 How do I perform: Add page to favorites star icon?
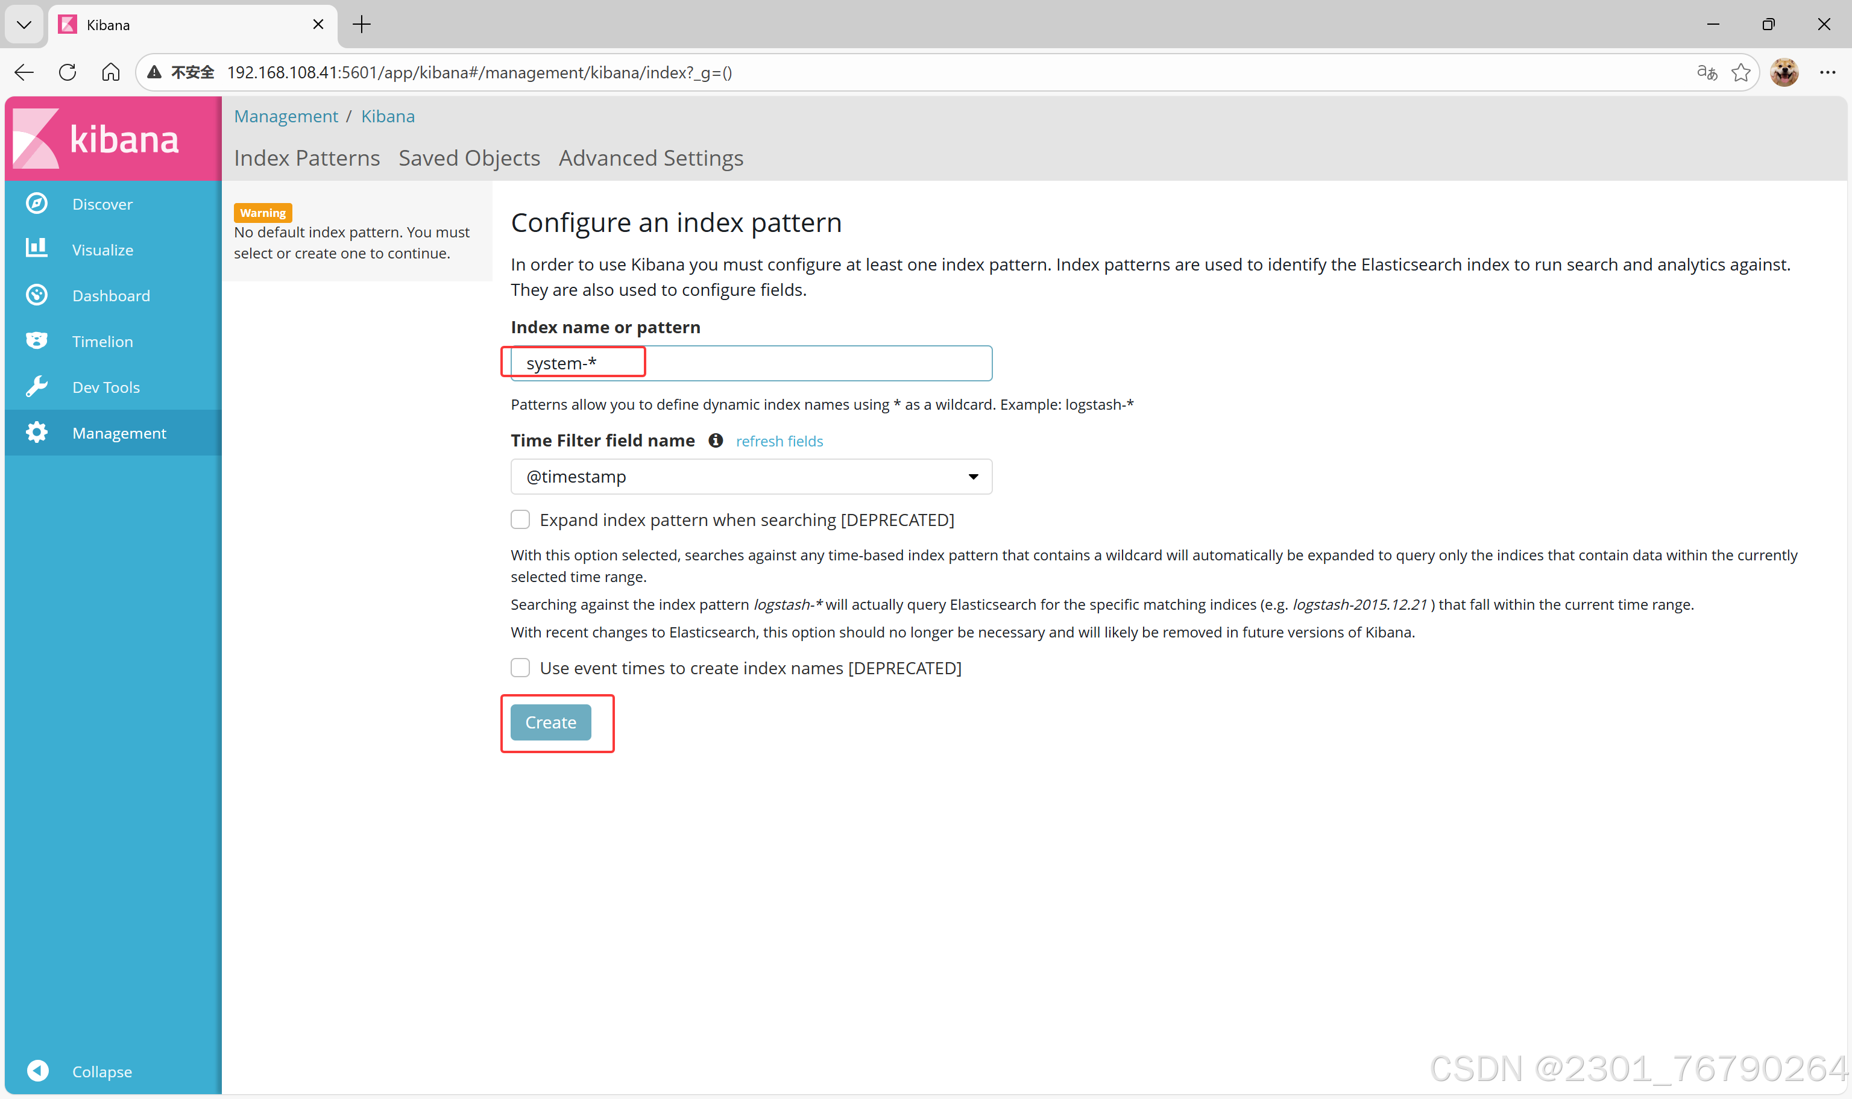coord(1741,72)
